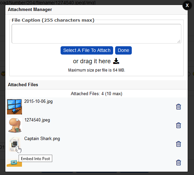Image resolution: width=194 pixels, height=175 pixels.
Task: Click the 'or drag it here' drop zone text
Action: 92,61
